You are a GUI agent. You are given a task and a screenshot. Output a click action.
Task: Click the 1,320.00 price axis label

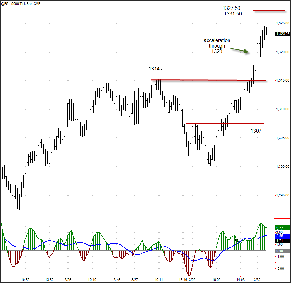click(282, 52)
